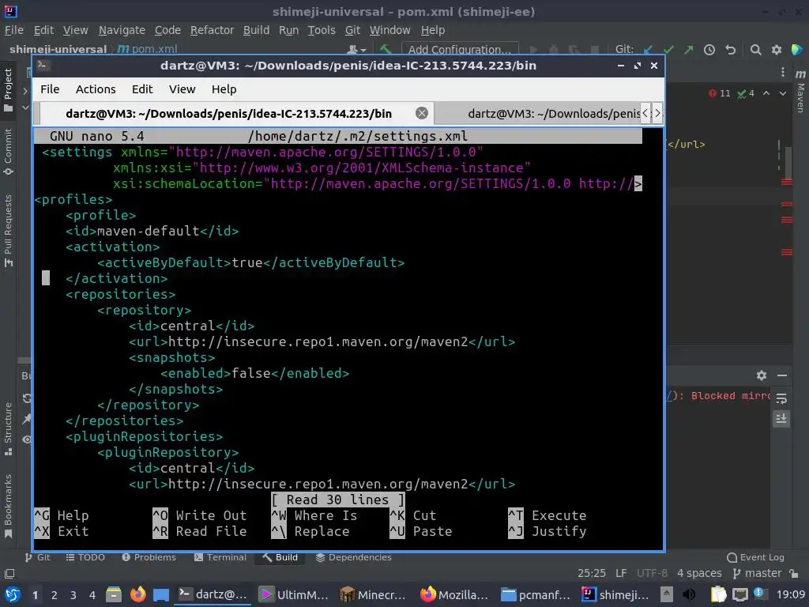This screenshot has width=809, height=607.
Task: Open the Git menu in IntelliJ
Action: pyautogui.click(x=352, y=31)
